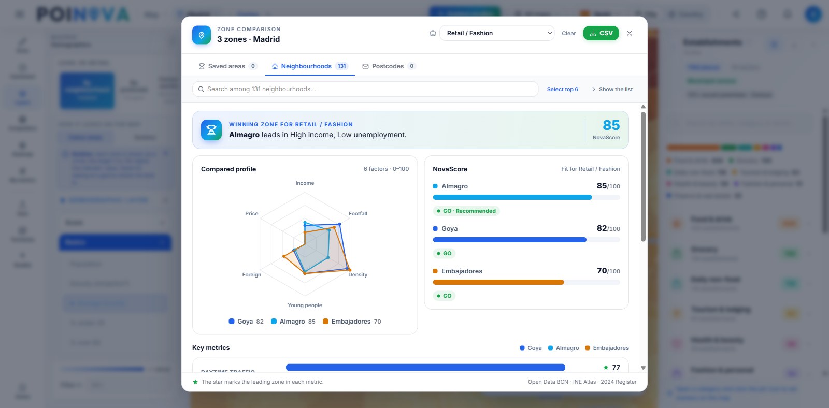Clear the selected category

coord(569,33)
